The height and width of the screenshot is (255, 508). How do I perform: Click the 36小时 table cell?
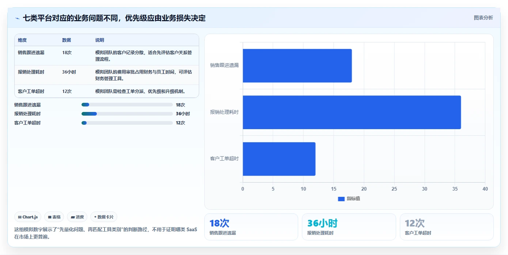pos(69,72)
